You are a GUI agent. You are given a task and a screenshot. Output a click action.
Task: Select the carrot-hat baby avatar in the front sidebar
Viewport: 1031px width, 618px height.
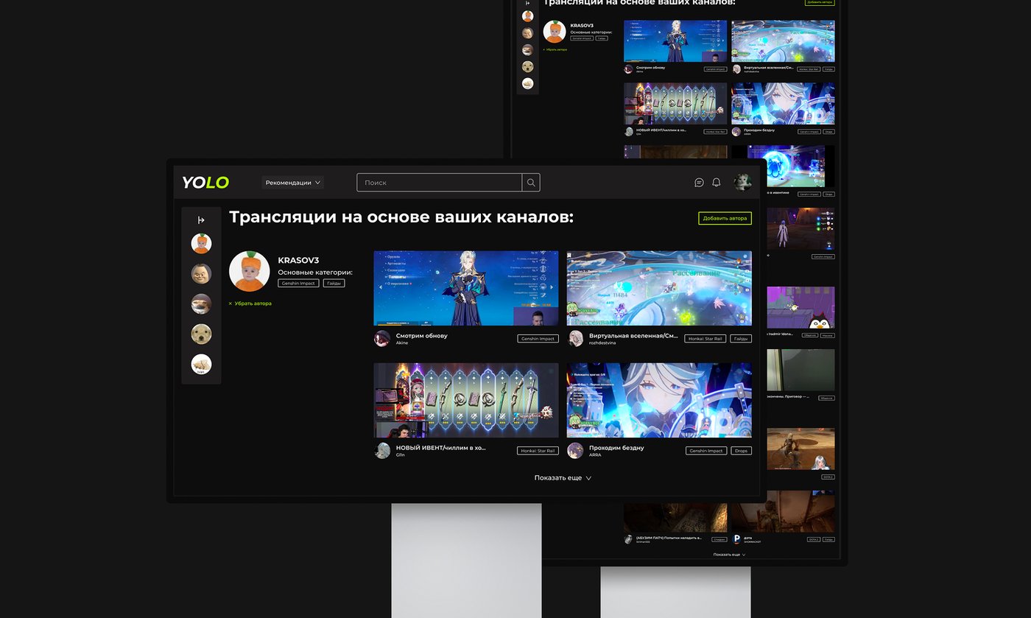click(x=201, y=244)
